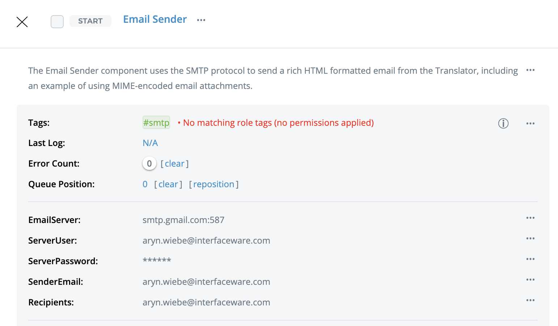Open ellipsis menu for Recipients field
The width and height of the screenshot is (558, 326).
coord(530,300)
